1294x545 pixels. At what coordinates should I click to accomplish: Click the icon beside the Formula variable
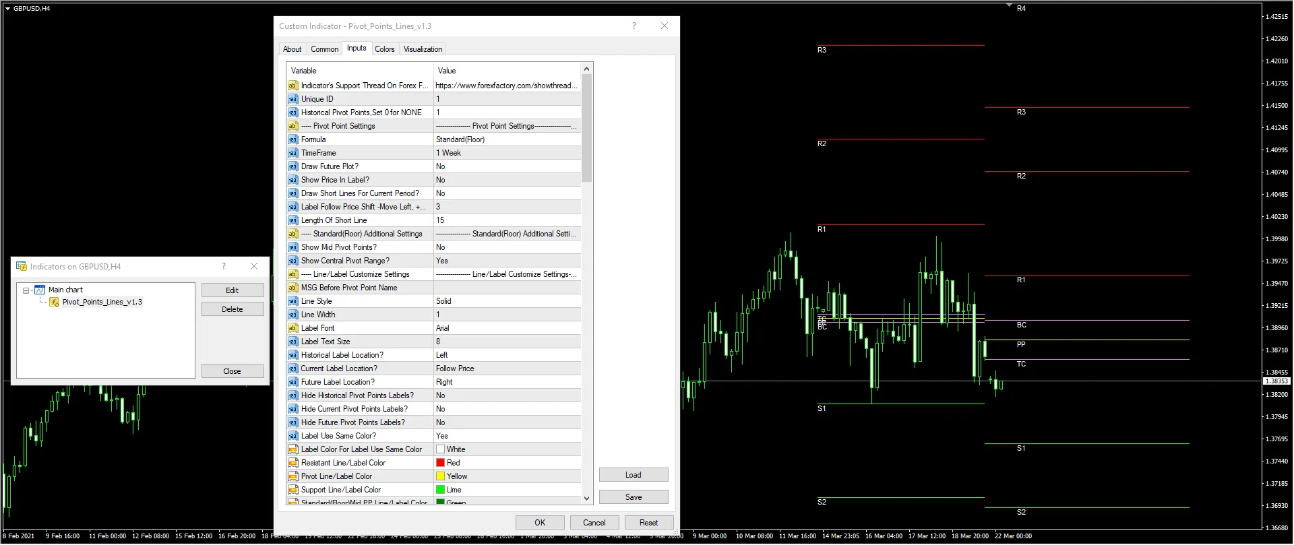coord(292,139)
